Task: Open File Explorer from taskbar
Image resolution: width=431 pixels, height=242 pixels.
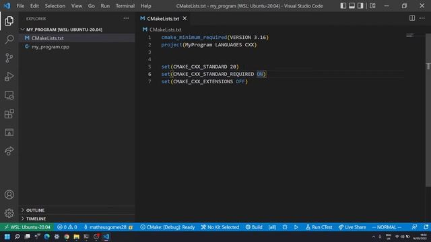Action: pyautogui.click(x=76, y=237)
